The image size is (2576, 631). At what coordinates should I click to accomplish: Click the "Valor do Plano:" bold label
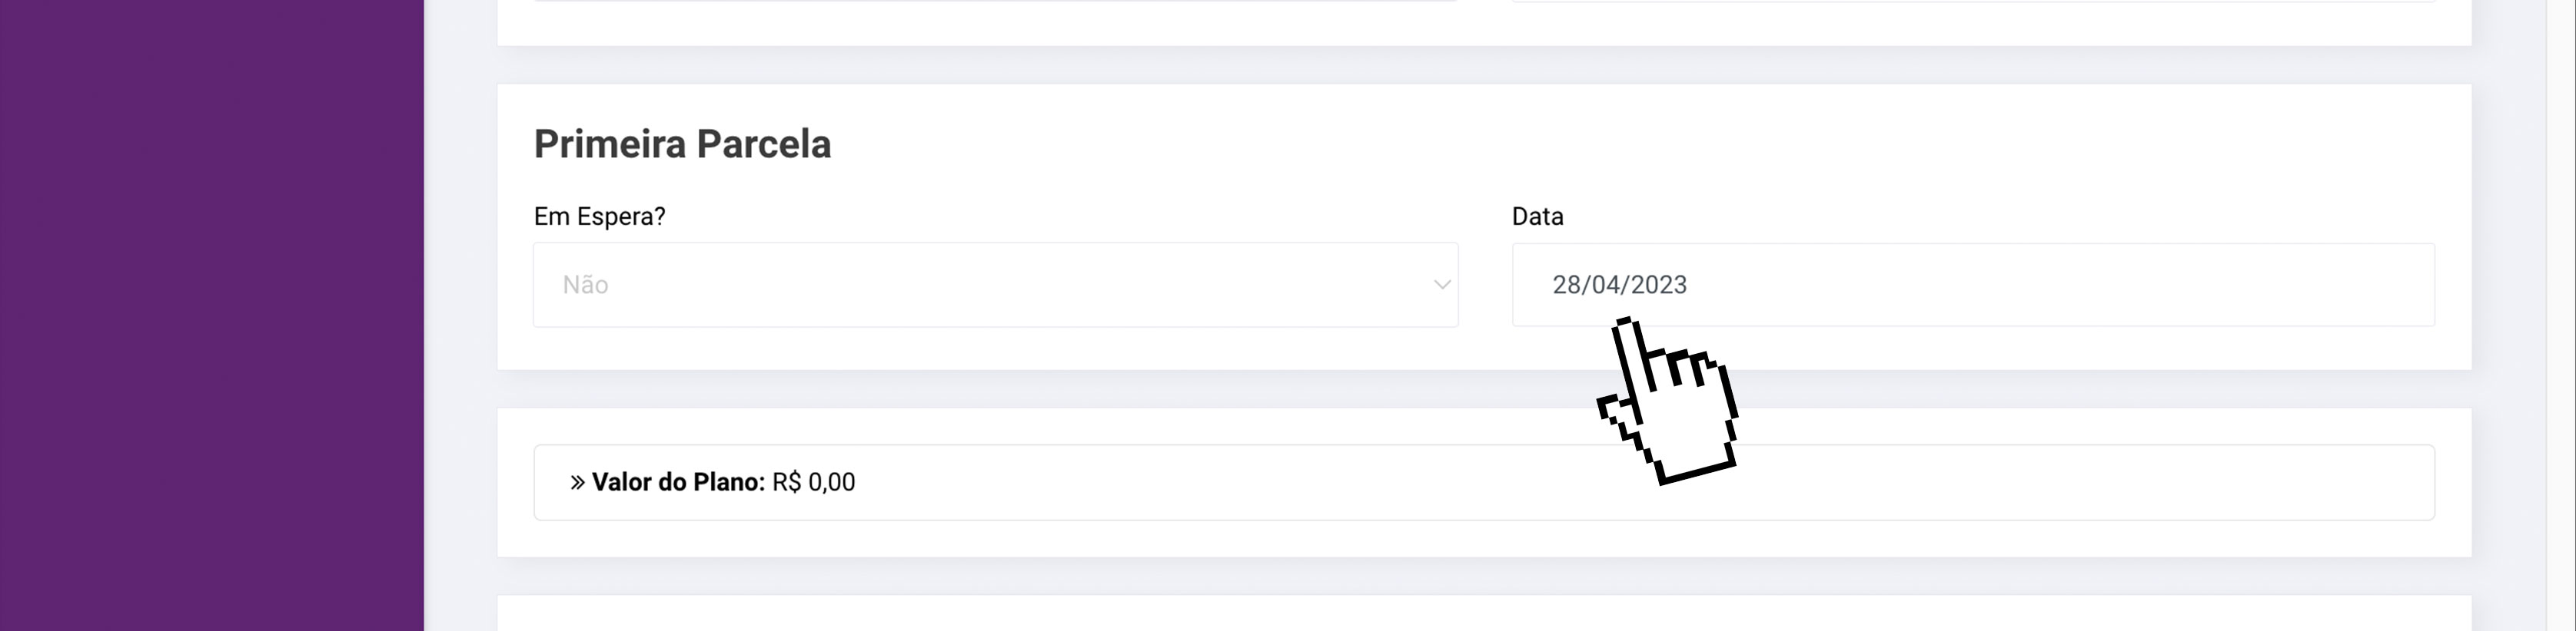click(x=678, y=482)
